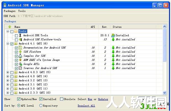This screenshot has height=111, width=171.
Task: Click the green arrow in Samples for SDK row
Action: tap(113, 56)
